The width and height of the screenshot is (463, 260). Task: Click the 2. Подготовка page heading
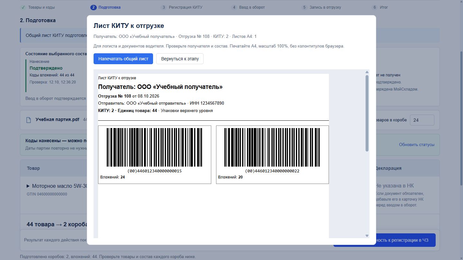click(x=38, y=20)
